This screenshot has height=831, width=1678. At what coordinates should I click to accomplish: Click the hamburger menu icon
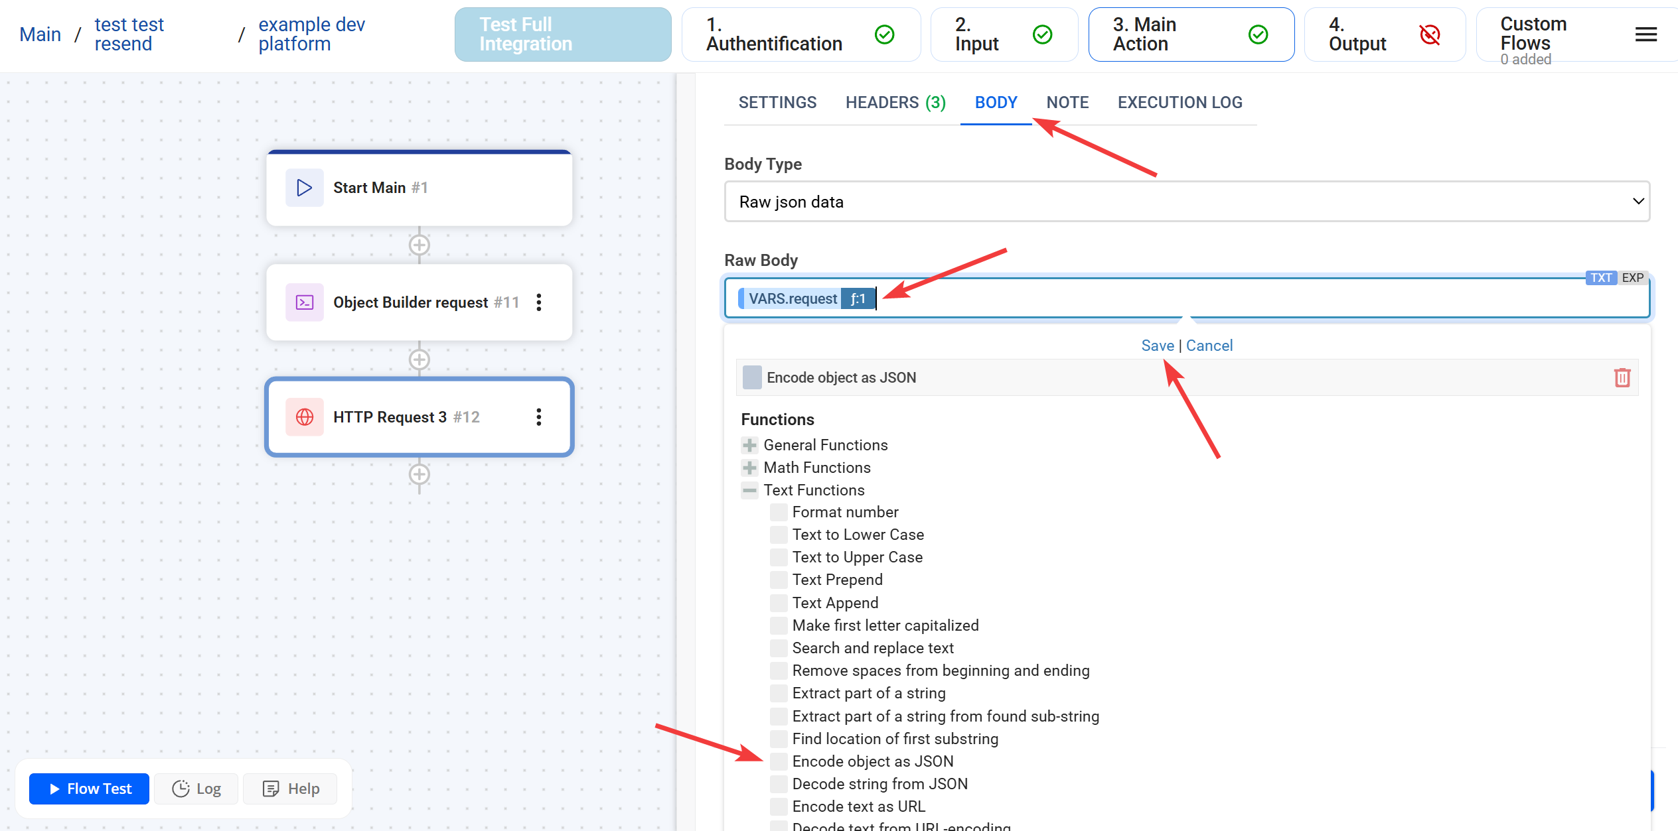pos(1645,34)
